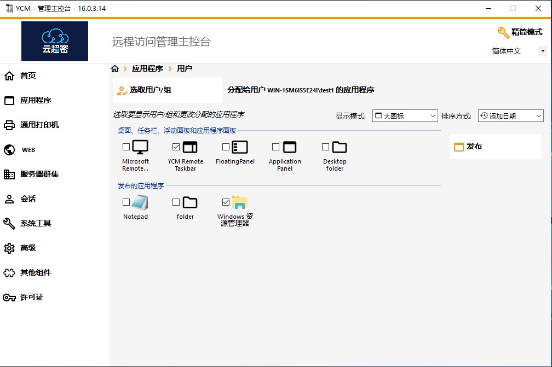Click the gear icon for 高级

(9, 248)
